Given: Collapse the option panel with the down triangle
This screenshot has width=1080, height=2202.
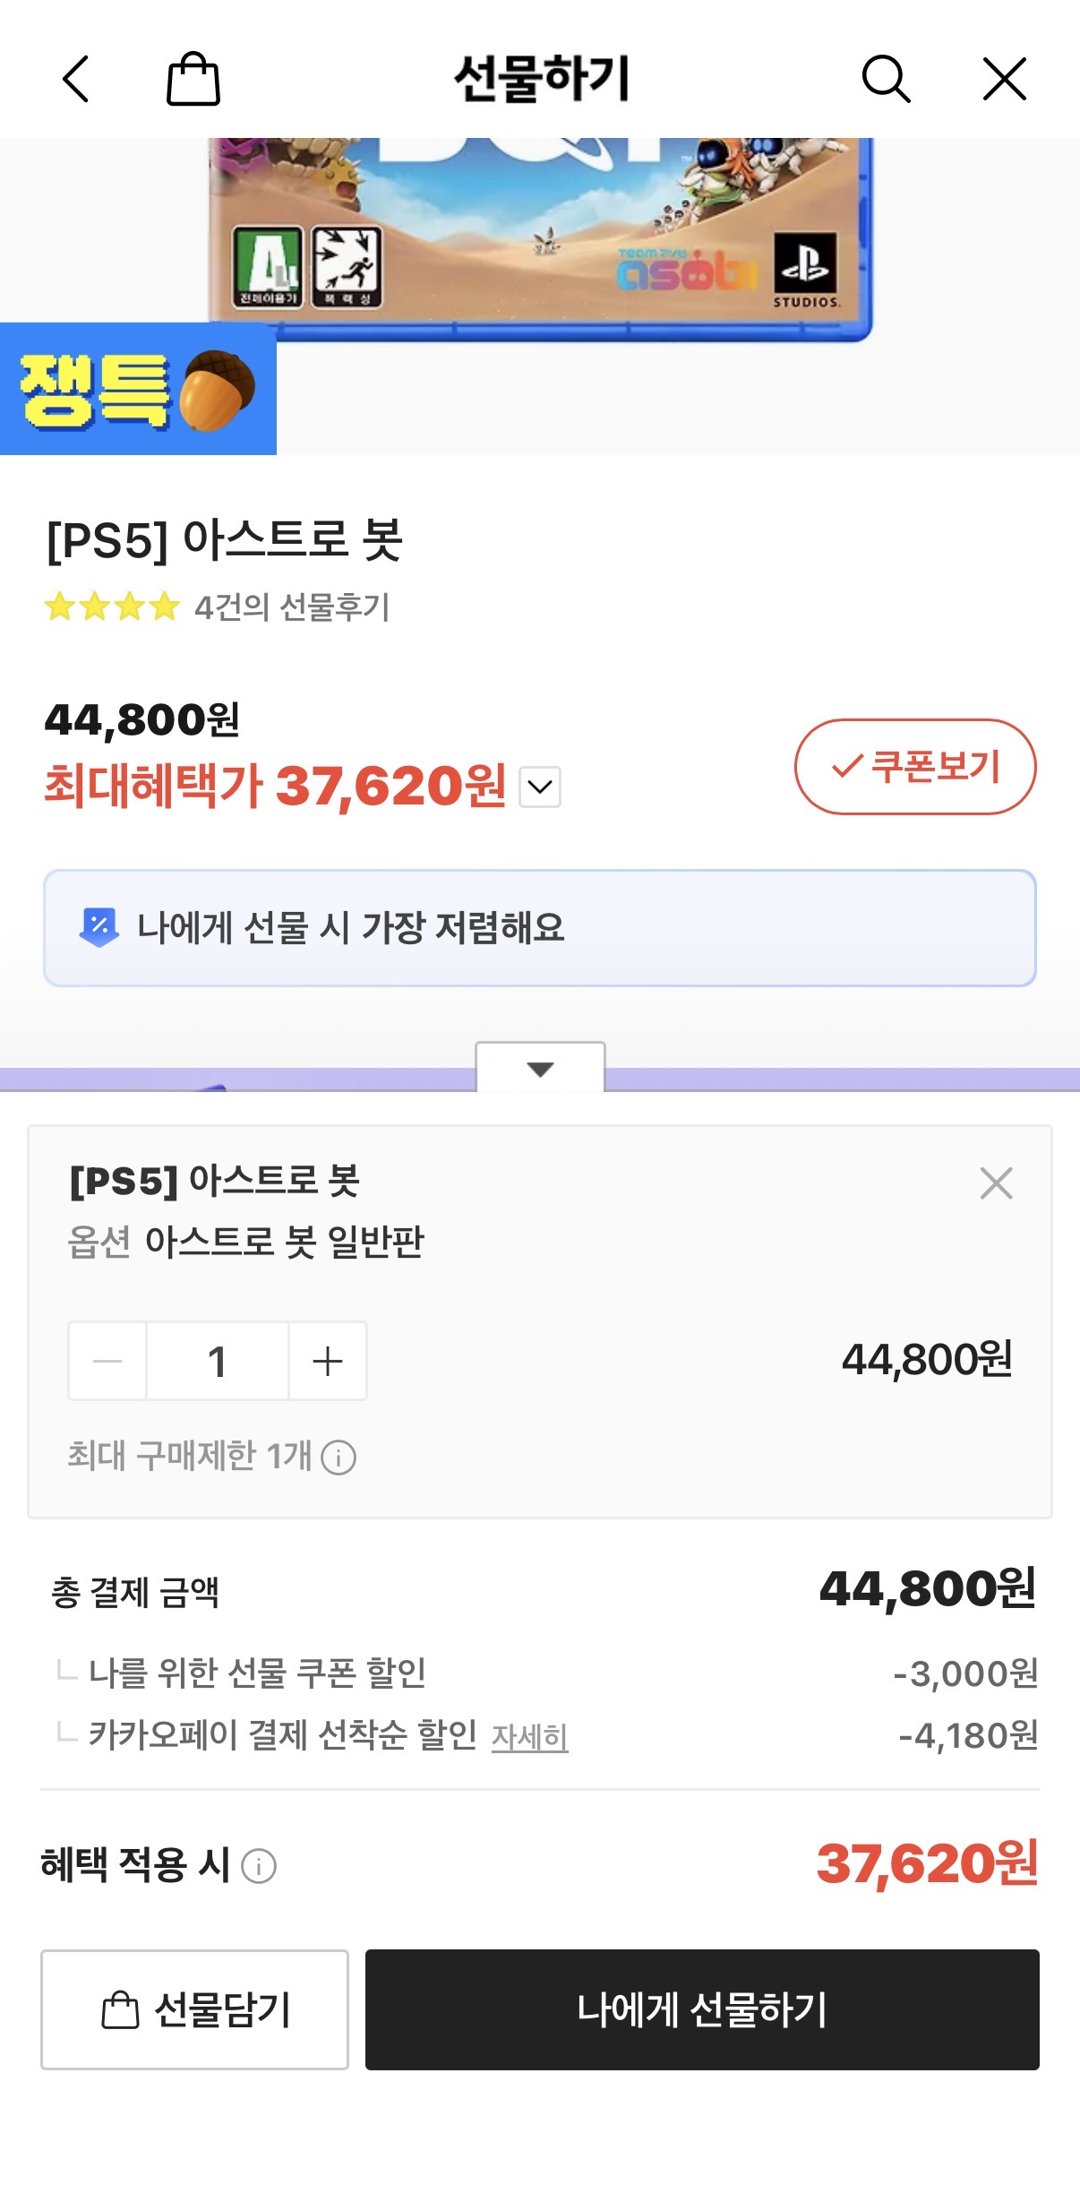Looking at the screenshot, I should (x=540, y=1068).
